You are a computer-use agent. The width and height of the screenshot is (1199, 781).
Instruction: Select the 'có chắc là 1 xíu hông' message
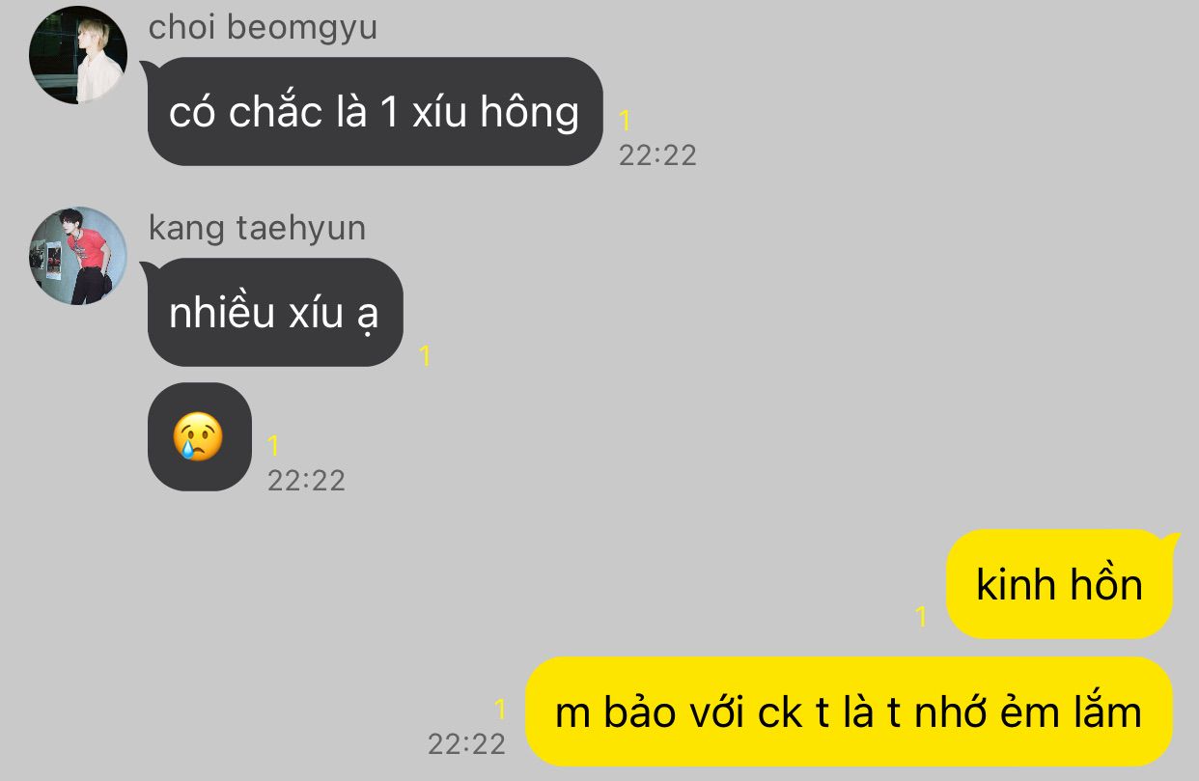click(x=375, y=112)
